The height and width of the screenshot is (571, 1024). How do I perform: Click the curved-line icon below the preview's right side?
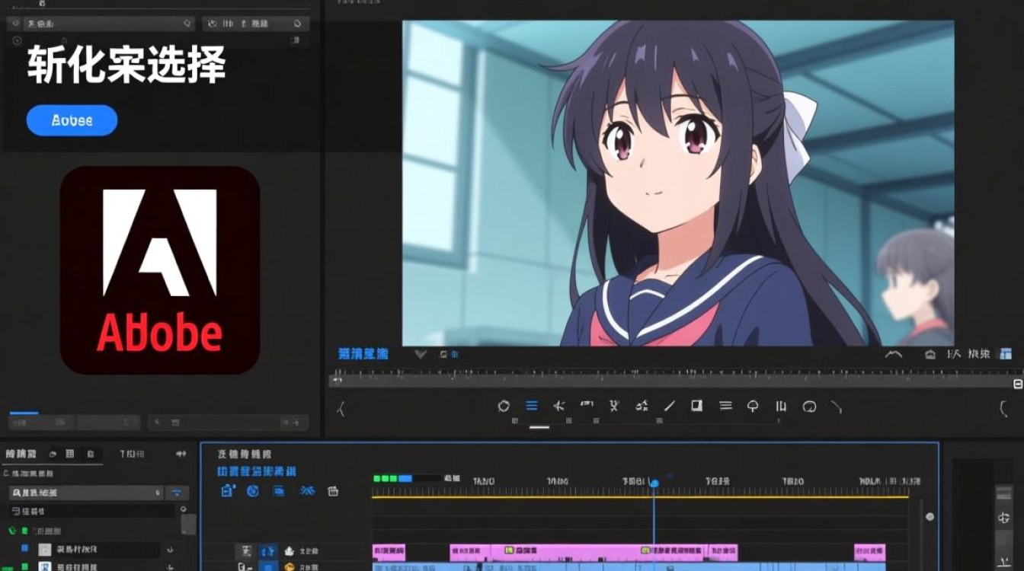(x=893, y=354)
